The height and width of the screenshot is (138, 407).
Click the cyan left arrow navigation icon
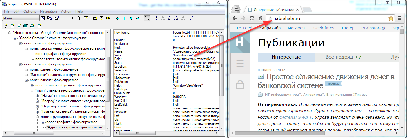tap(118, 18)
